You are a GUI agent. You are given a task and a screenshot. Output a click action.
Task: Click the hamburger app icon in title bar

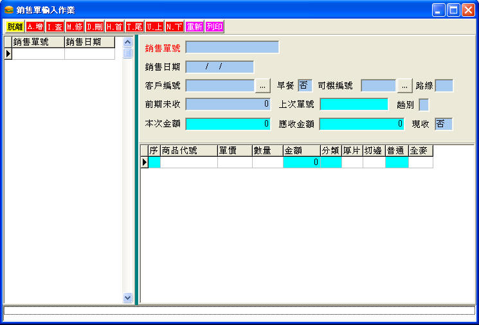(9, 10)
